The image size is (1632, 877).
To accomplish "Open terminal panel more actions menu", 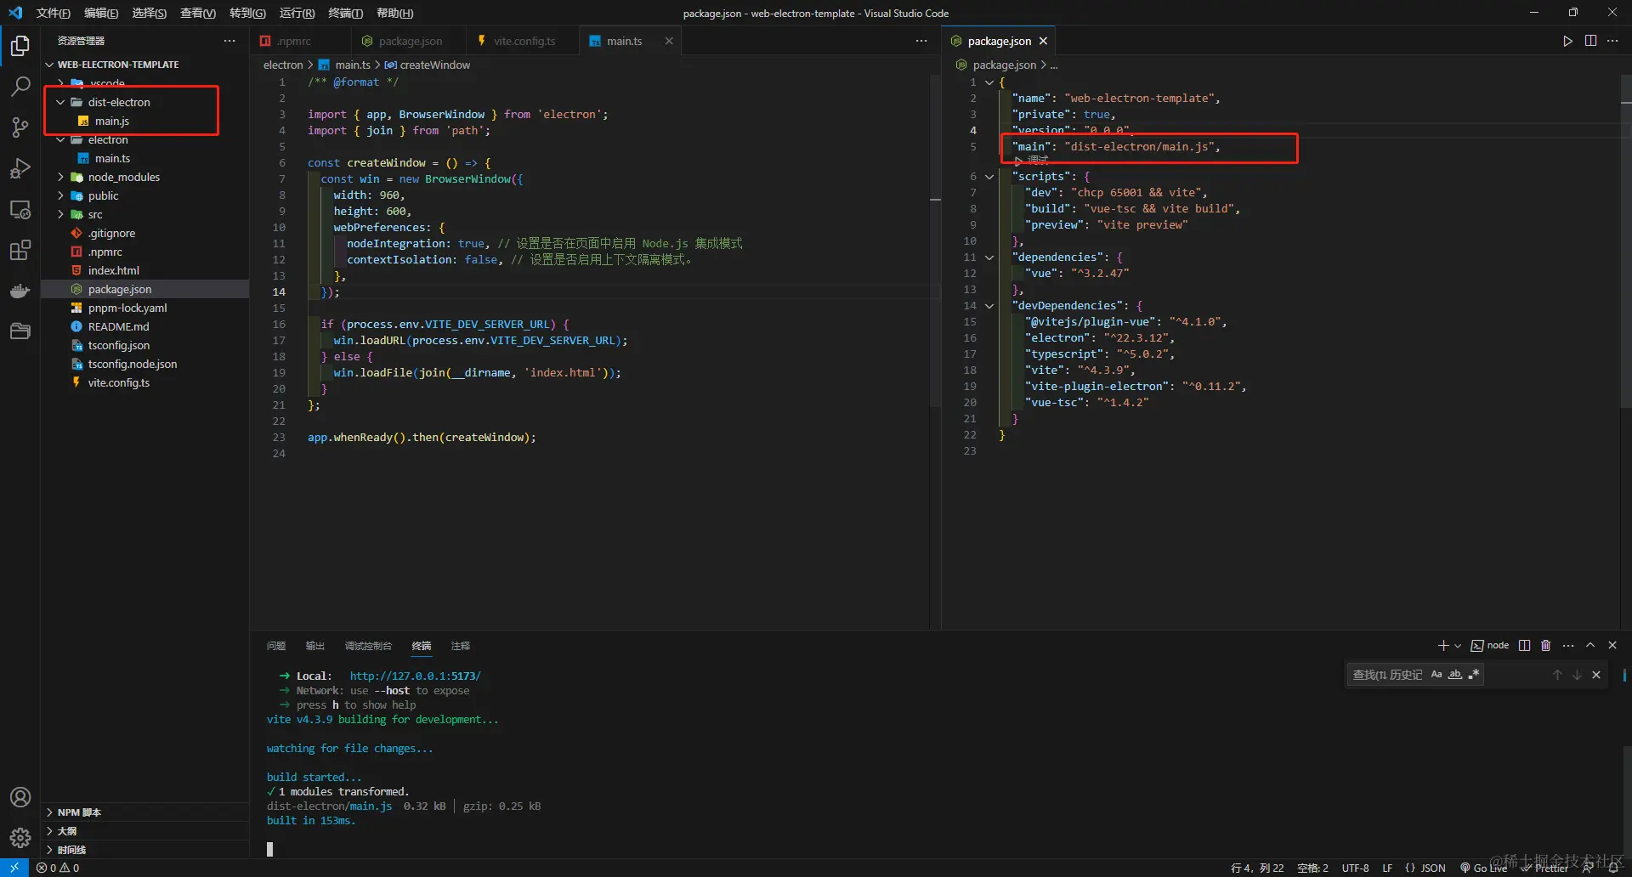I will click(x=1568, y=646).
